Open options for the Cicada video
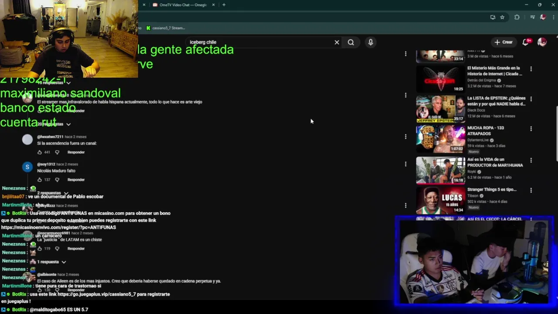558x314 pixels. coord(531,69)
